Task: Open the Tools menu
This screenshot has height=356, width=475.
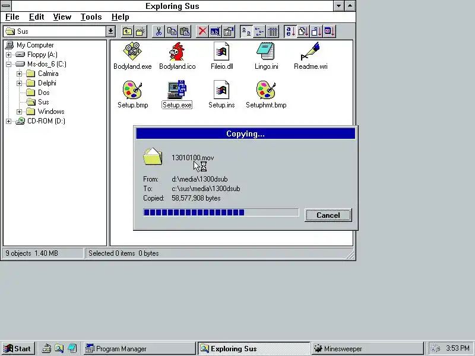Action: [91, 17]
